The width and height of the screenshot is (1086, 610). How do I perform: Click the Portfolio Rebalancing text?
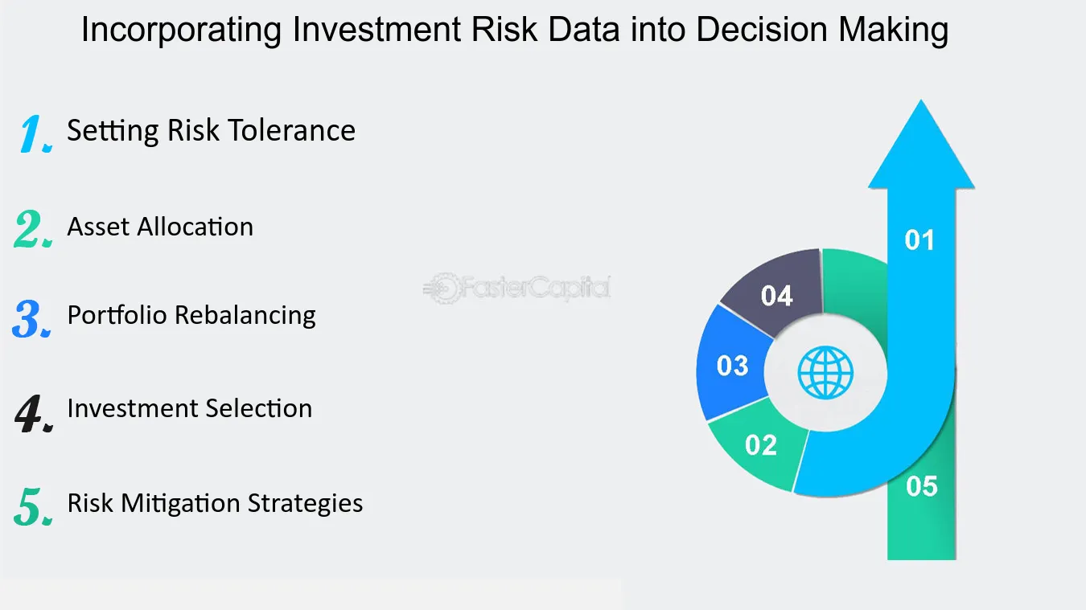pos(191,315)
